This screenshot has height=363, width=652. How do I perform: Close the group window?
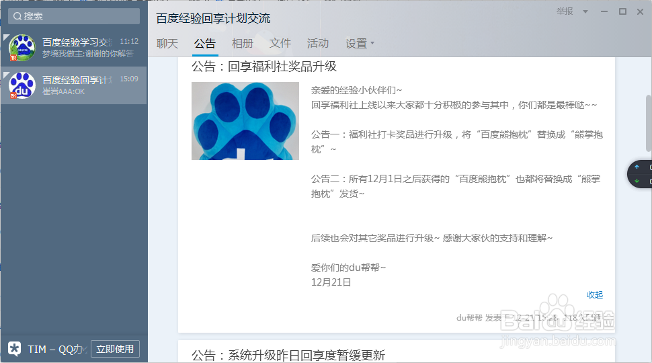tap(641, 11)
